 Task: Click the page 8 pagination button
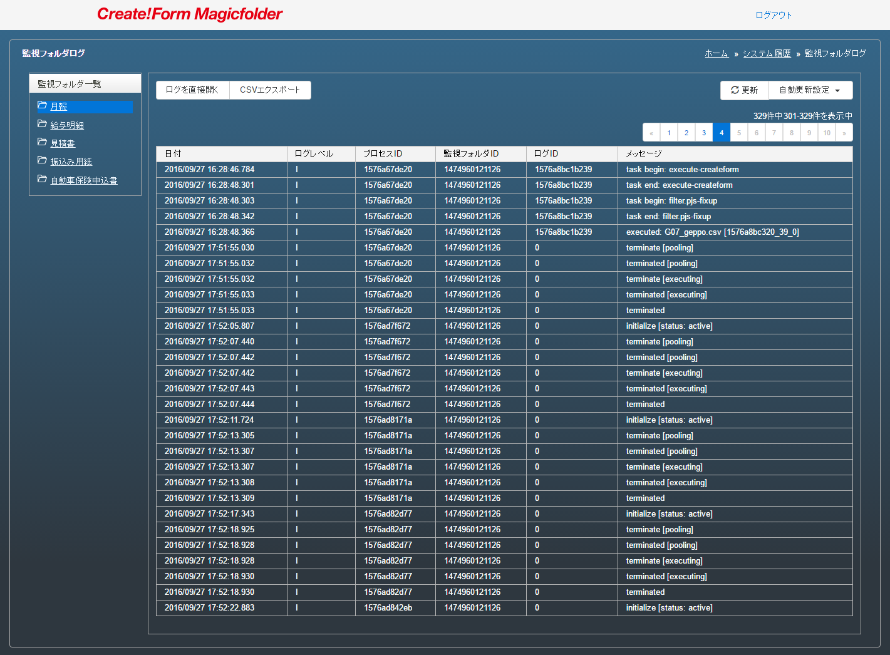(792, 133)
